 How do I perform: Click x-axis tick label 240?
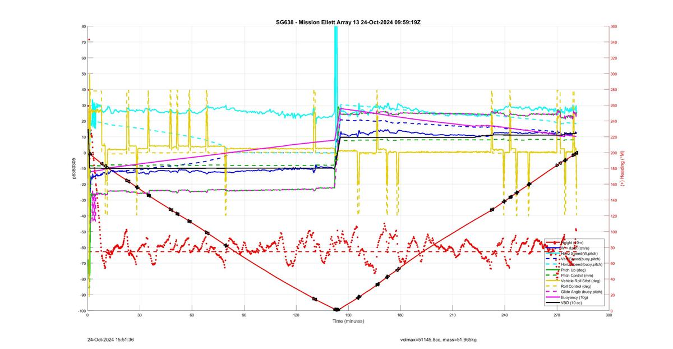505,315
